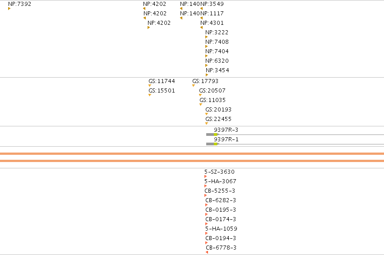Viewport: 384px width, 255px height.
Task: Open the GS:20193 insertion label
Action: pos(218,110)
